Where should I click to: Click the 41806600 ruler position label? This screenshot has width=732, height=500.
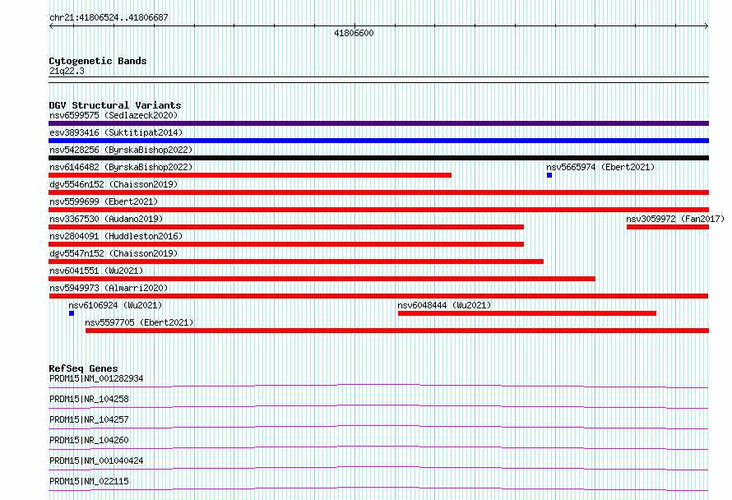pyautogui.click(x=354, y=33)
